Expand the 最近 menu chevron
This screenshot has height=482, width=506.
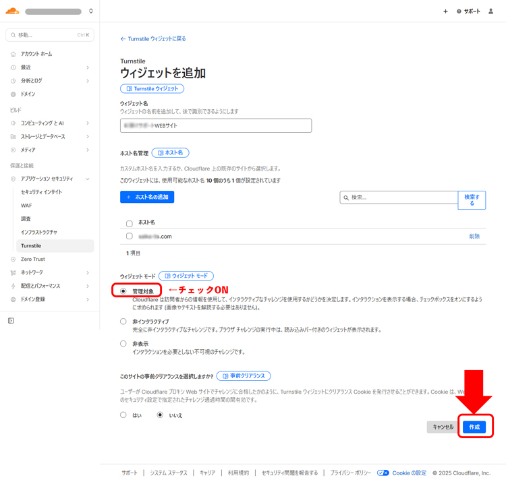click(88, 67)
